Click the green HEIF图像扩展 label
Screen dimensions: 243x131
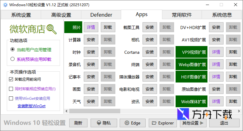click(191, 77)
